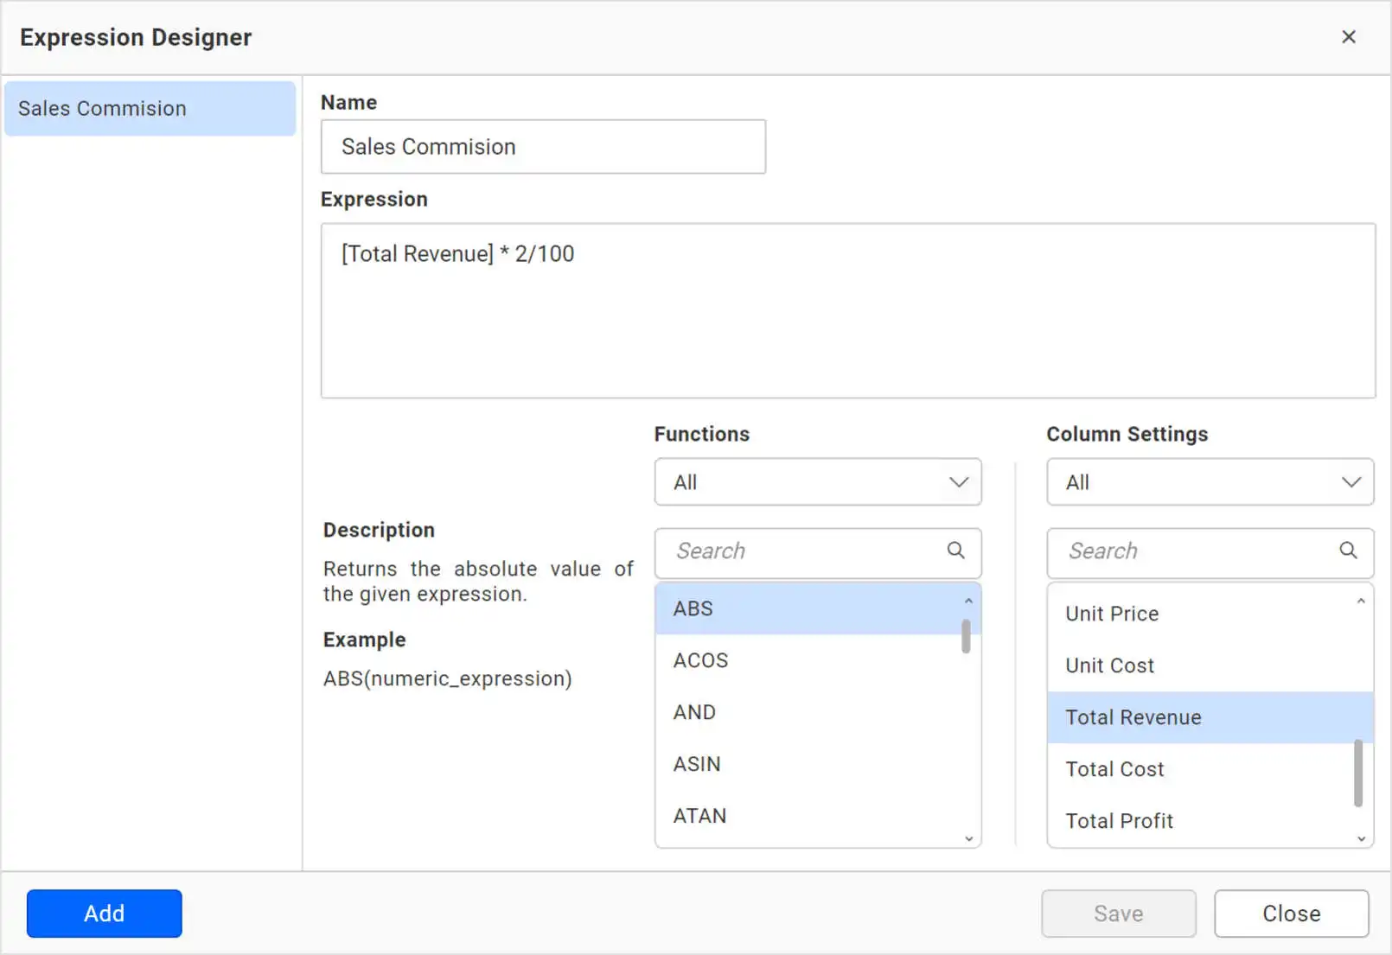Image resolution: width=1392 pixels, height=955 pixels.
Task: Click the Functions search magnifier icon
Action: [x=955, y=551]
